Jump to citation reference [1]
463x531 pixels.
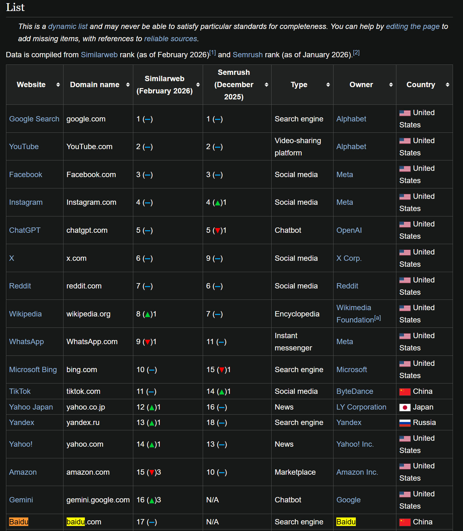click(212, 53)
